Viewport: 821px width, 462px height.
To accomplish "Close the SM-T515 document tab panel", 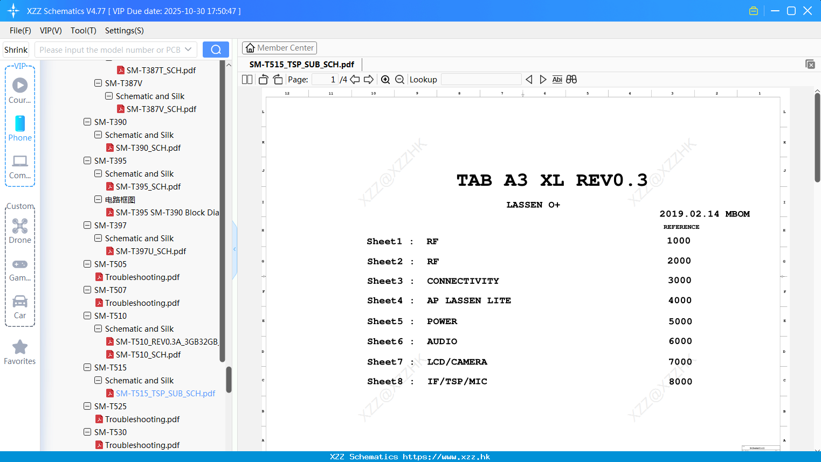I will pyautogui.click(x=810, y=64).
